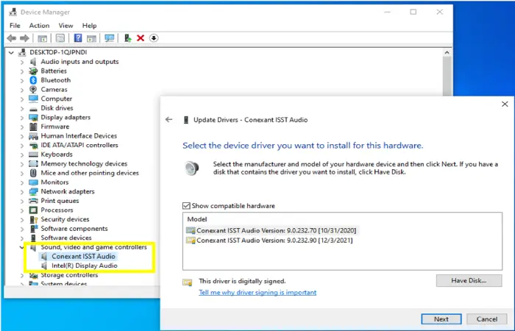
Task: Click the Intel(R) Display Audio speaker icon
Action: [44, 266]
